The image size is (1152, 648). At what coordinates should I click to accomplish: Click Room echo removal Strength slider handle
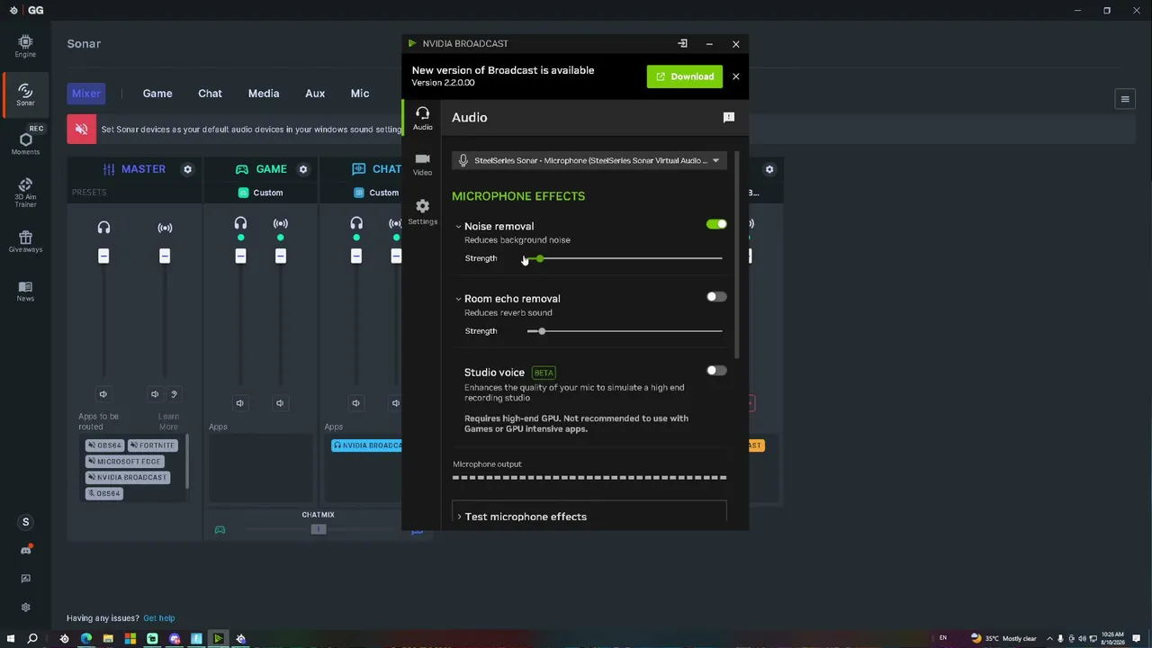tap(542, 331)
